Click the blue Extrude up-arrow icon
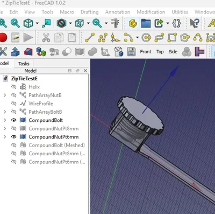This screenshot has height=214, width=215. tap(15, 52)
